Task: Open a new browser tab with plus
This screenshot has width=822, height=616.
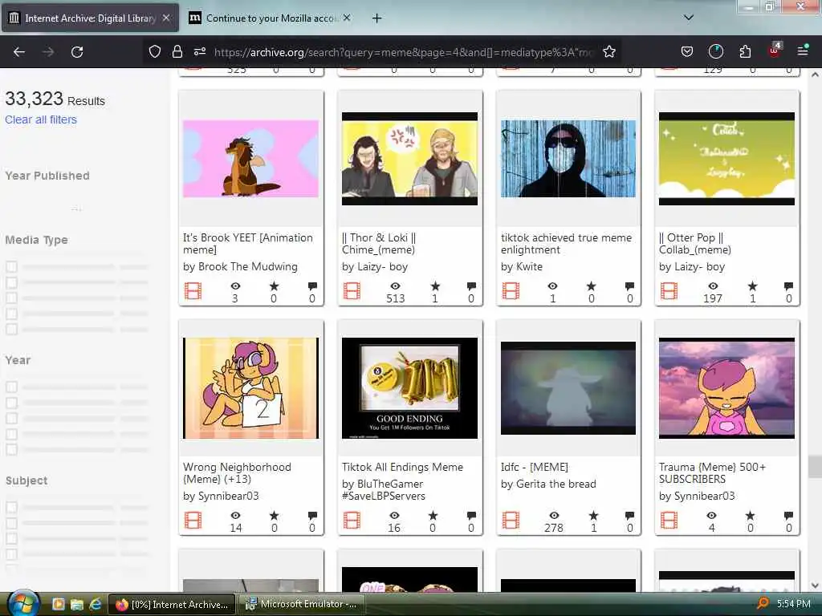Action: coord(376,18)
